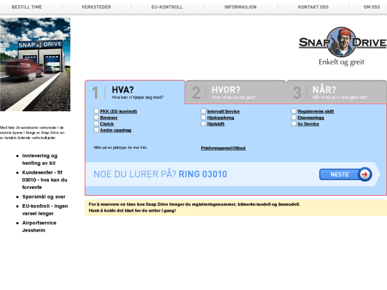Click the blue Neste button label
The height and width of the screenshot is (290, 387).
[x=340, y=175]
